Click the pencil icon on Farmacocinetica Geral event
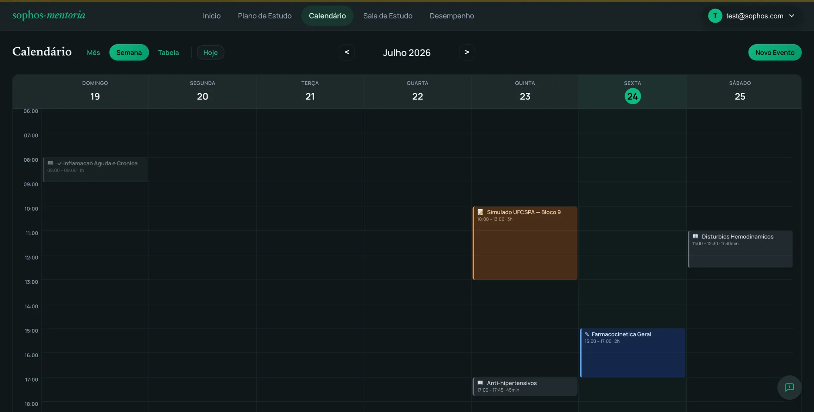This screenshot has height=412, width=814. pyautogui.click(x=587, y=334)
